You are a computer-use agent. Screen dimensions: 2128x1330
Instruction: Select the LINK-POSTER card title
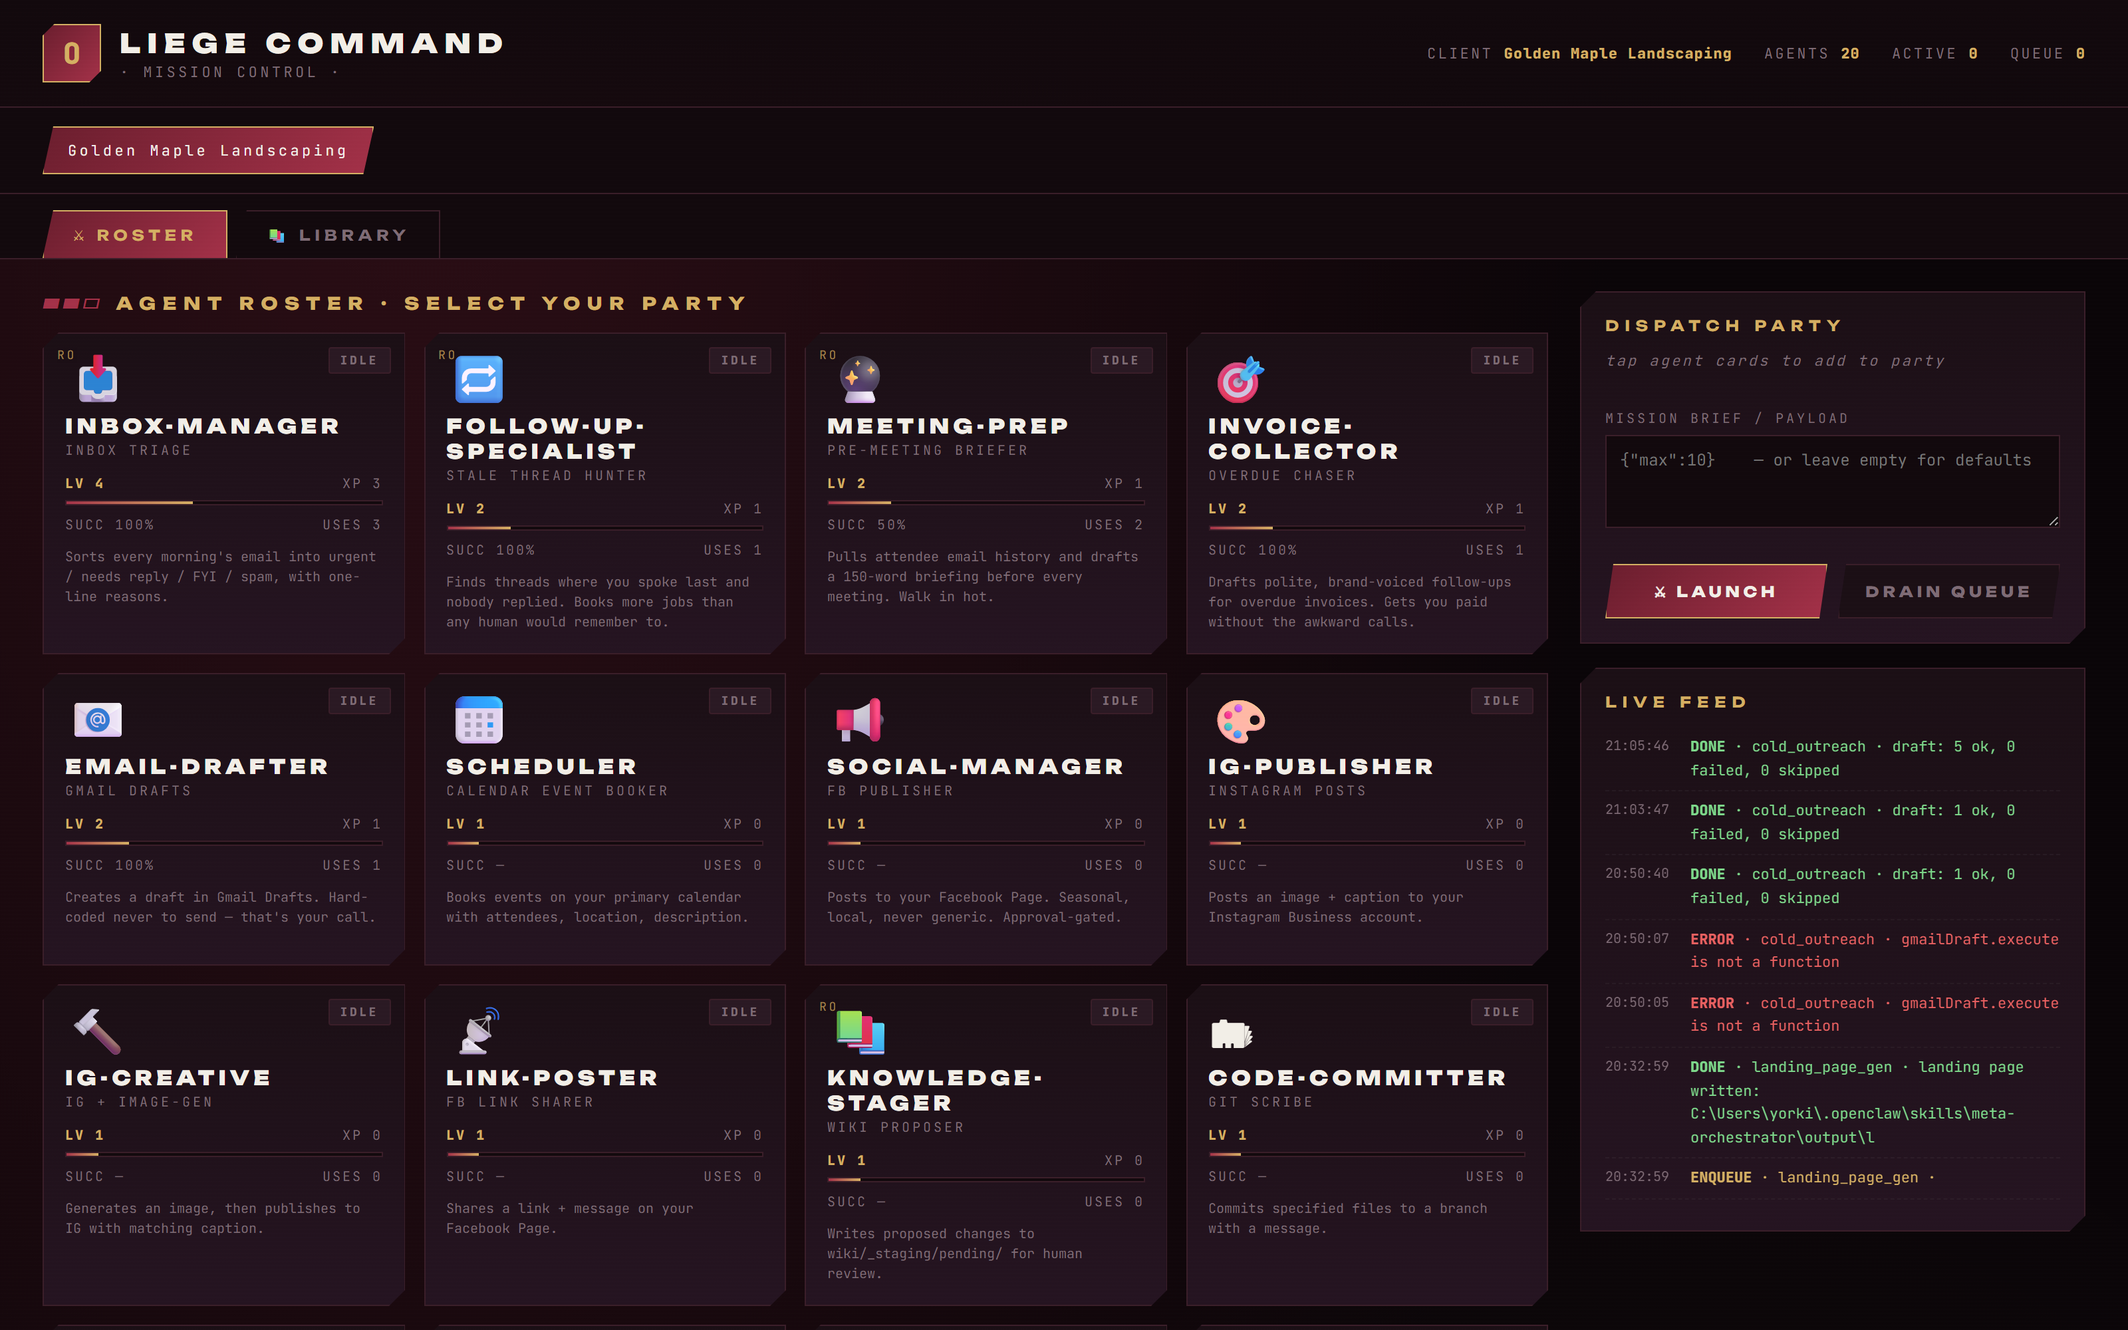click(552, 1077)
